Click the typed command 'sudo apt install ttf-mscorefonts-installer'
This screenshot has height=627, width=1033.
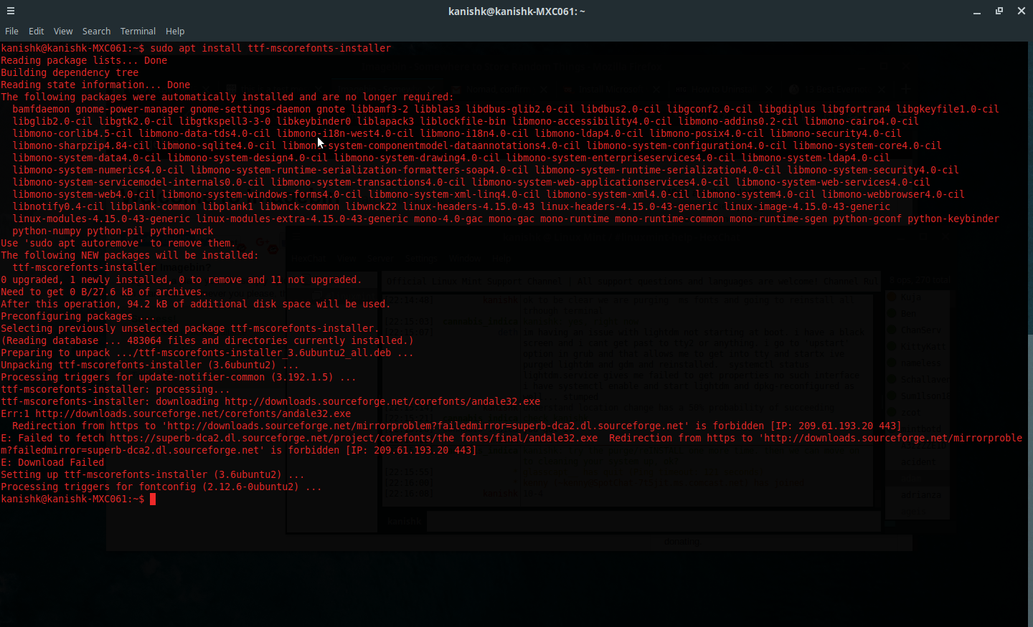pos(270,48)
